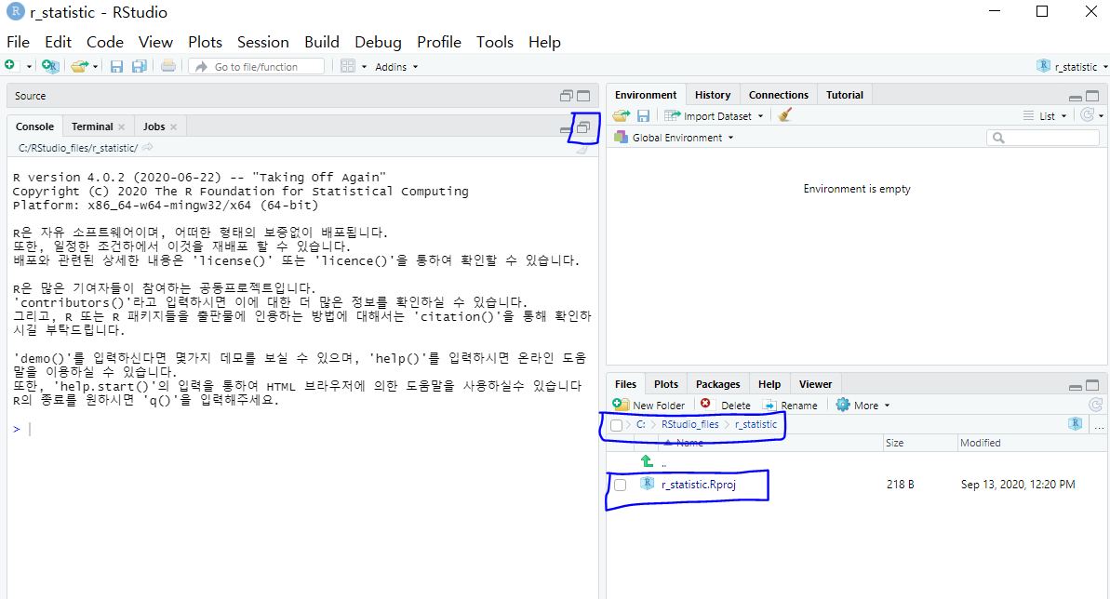Image resolution: width=1110 pixels, height=599 pixels.
Task: Click the Refresh file listing icon
Action: pyautogui.click(x=1095, y=405)
